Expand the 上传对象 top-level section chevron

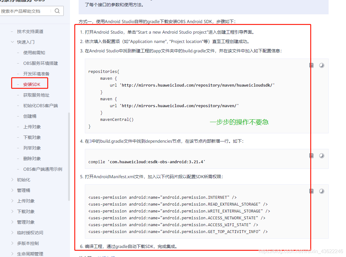point(12,201)
